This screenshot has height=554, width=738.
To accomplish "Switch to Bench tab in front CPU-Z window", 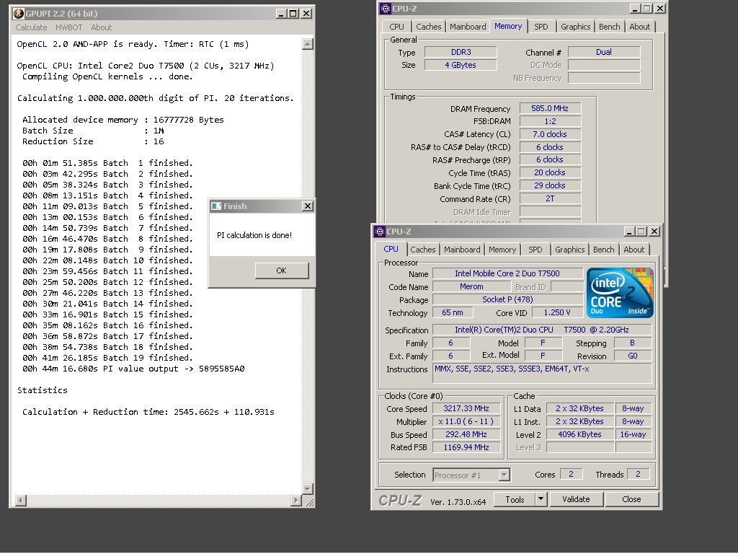I will pyautogui.click(x=603, y=250).
